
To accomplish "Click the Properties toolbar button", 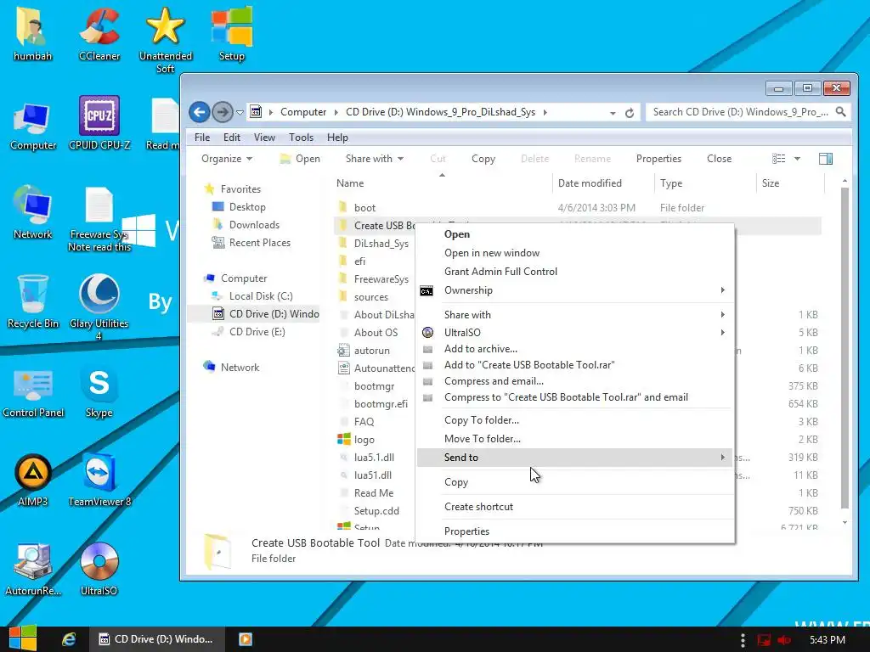I will [x=658, y=159].
